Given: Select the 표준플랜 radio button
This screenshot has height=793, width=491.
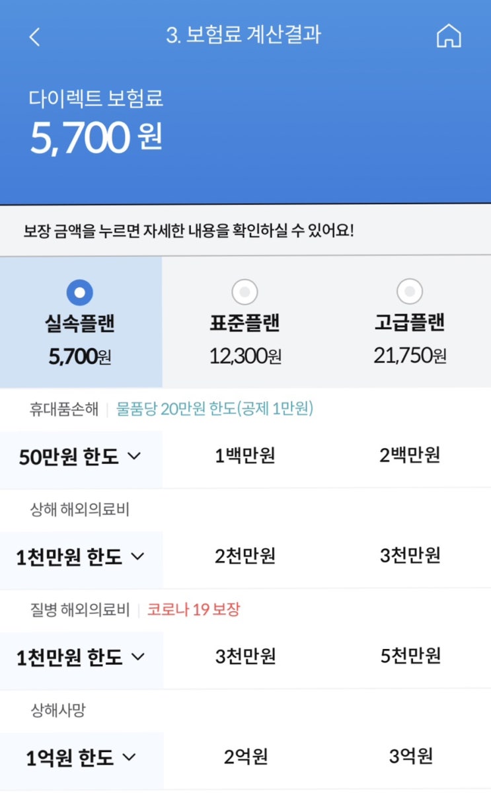Looking at the screenshot, I should point(245,291).
